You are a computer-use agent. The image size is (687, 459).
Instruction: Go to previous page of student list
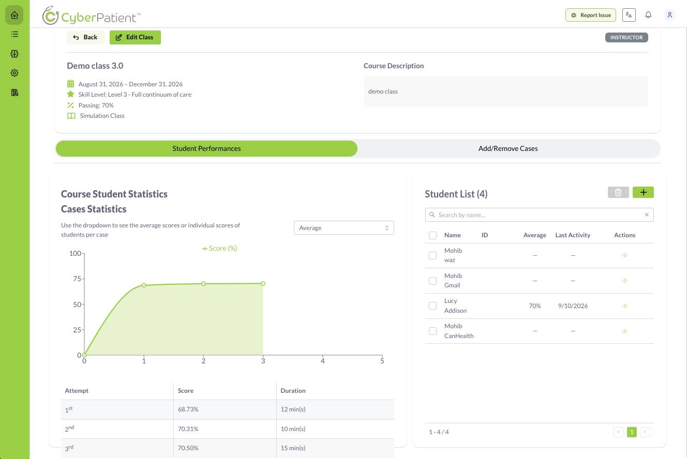pos(618,432)
